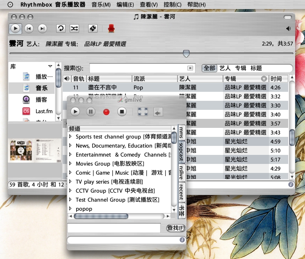305x259 pixels.
Task: Open the 音乐(M) menu
Action: 101,5
